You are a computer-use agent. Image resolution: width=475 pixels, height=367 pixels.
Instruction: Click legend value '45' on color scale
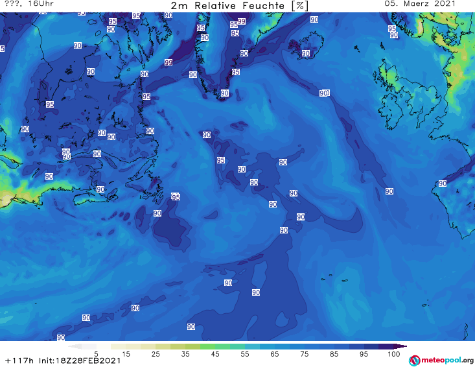[x=215, y=354]
